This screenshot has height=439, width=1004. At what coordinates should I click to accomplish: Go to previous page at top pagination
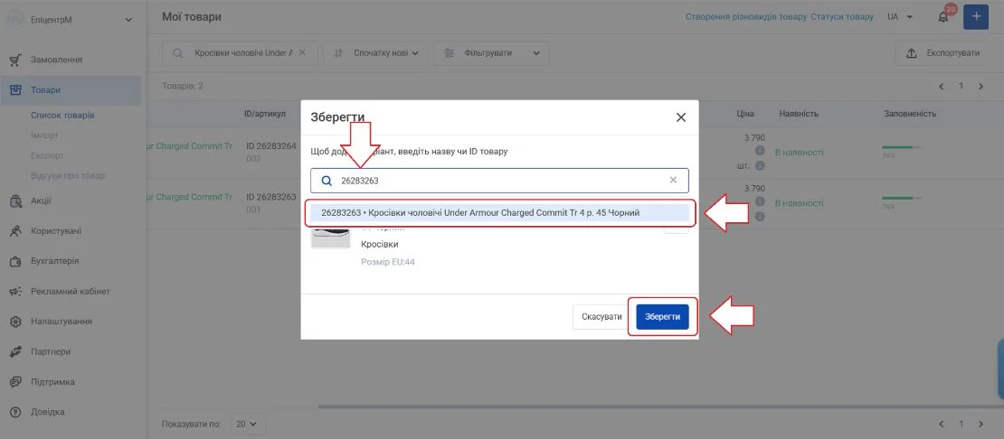pyautogui.click(x=942, y=87)
